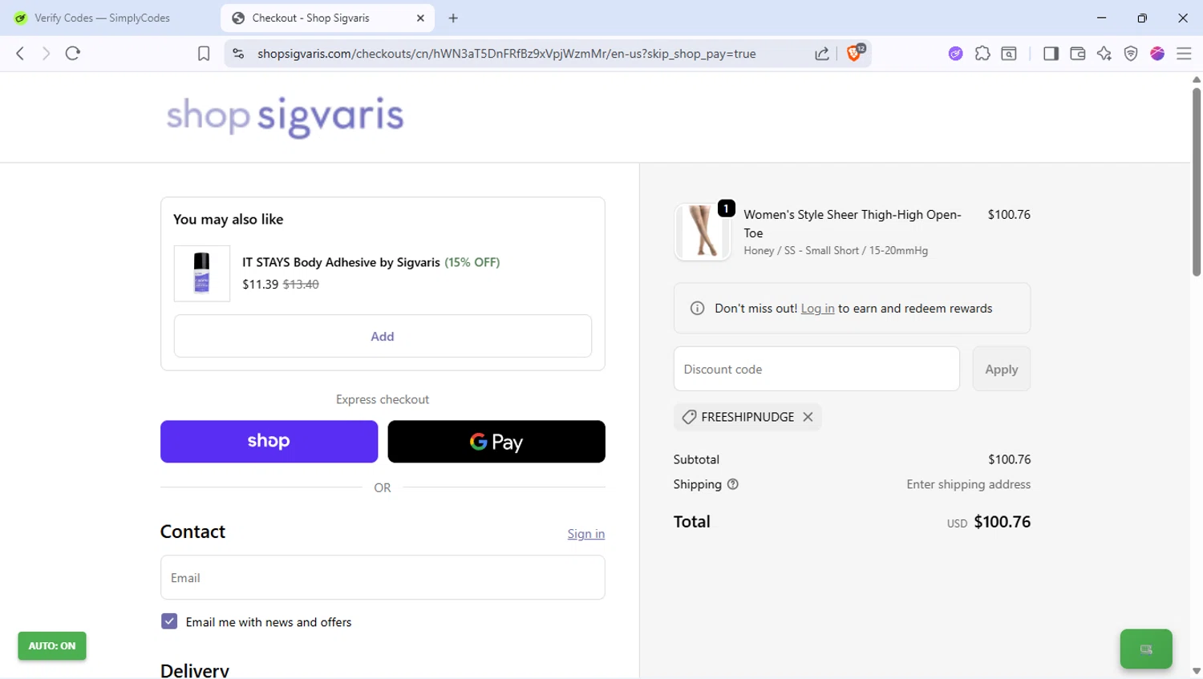Viewport: 1203px width, 679px height.
Task: Click the purple extension icon in toolbar
Action: pos(955,54)
